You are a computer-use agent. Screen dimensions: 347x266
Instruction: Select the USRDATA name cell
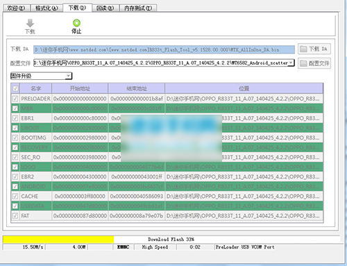tap(36, 206)
